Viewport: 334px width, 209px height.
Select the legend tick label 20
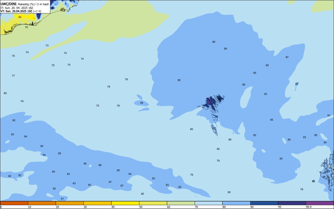[57, 207]
